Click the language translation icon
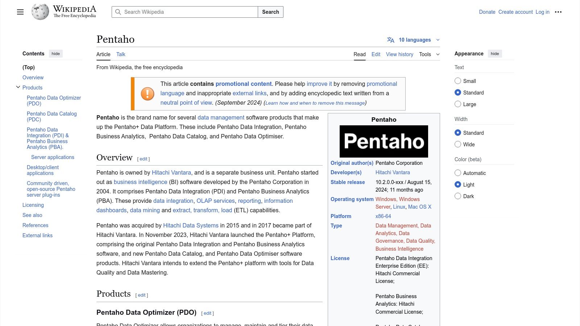The height and width of the screenshot is (326, 580). point(390,40)
